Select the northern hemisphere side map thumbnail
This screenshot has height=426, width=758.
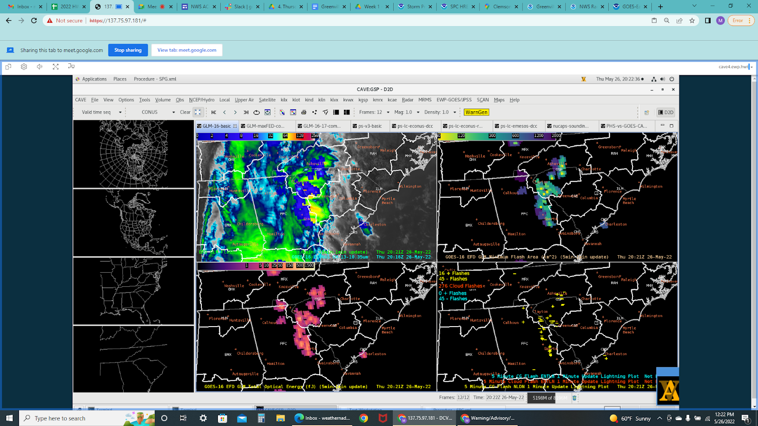[x=134, y=154]
